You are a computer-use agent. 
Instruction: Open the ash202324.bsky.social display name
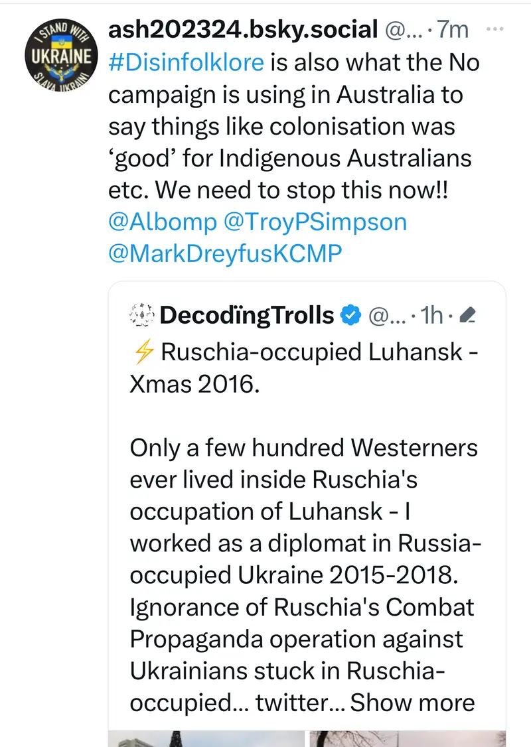point(243,30)
